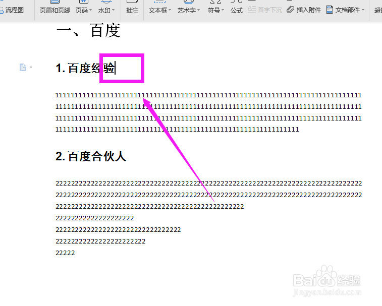
Task: Click the paragraph layout icon beside heading
Action: [23, 67]
